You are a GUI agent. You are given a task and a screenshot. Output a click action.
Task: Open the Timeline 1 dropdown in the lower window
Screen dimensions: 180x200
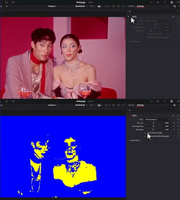[53, 105]
